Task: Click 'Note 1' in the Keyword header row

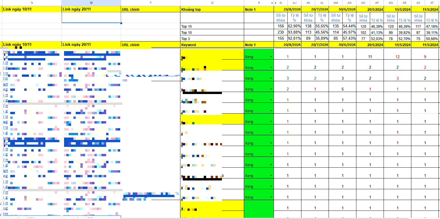Action: 250,45
